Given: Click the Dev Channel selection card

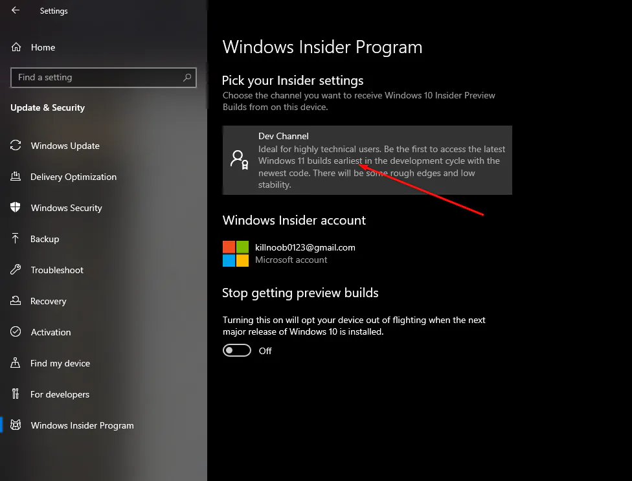Looking at the screenshot, I should click(x=367, y=160).
